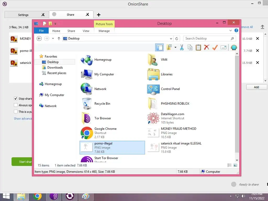Viewport: 268px width, 201px height.
Task: Click the folder options icon in toolbar
Action: [x=169, y=47]
